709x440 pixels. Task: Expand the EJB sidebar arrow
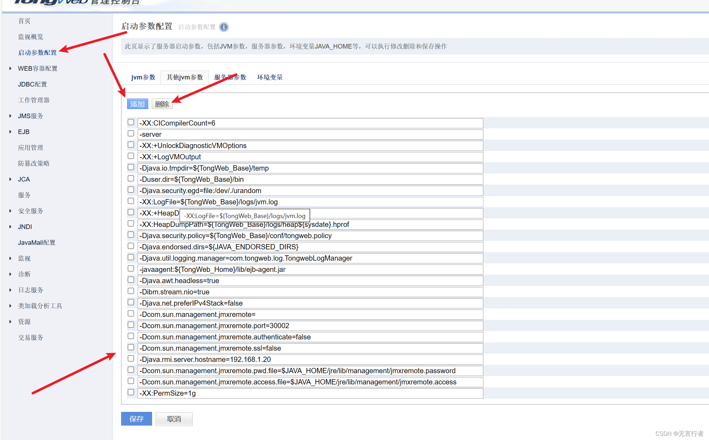[x=10, y=132]
